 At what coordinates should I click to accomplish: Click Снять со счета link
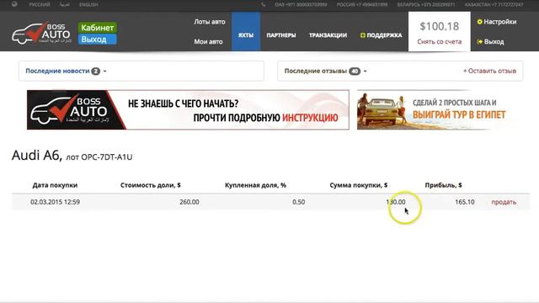coord(439,41)
